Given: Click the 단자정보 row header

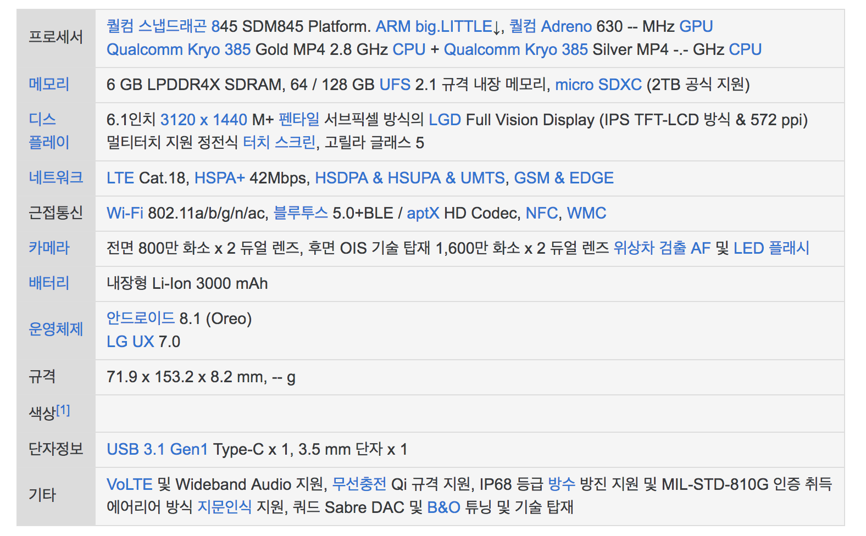Looking at the screenshot, I should pos(55,449).
